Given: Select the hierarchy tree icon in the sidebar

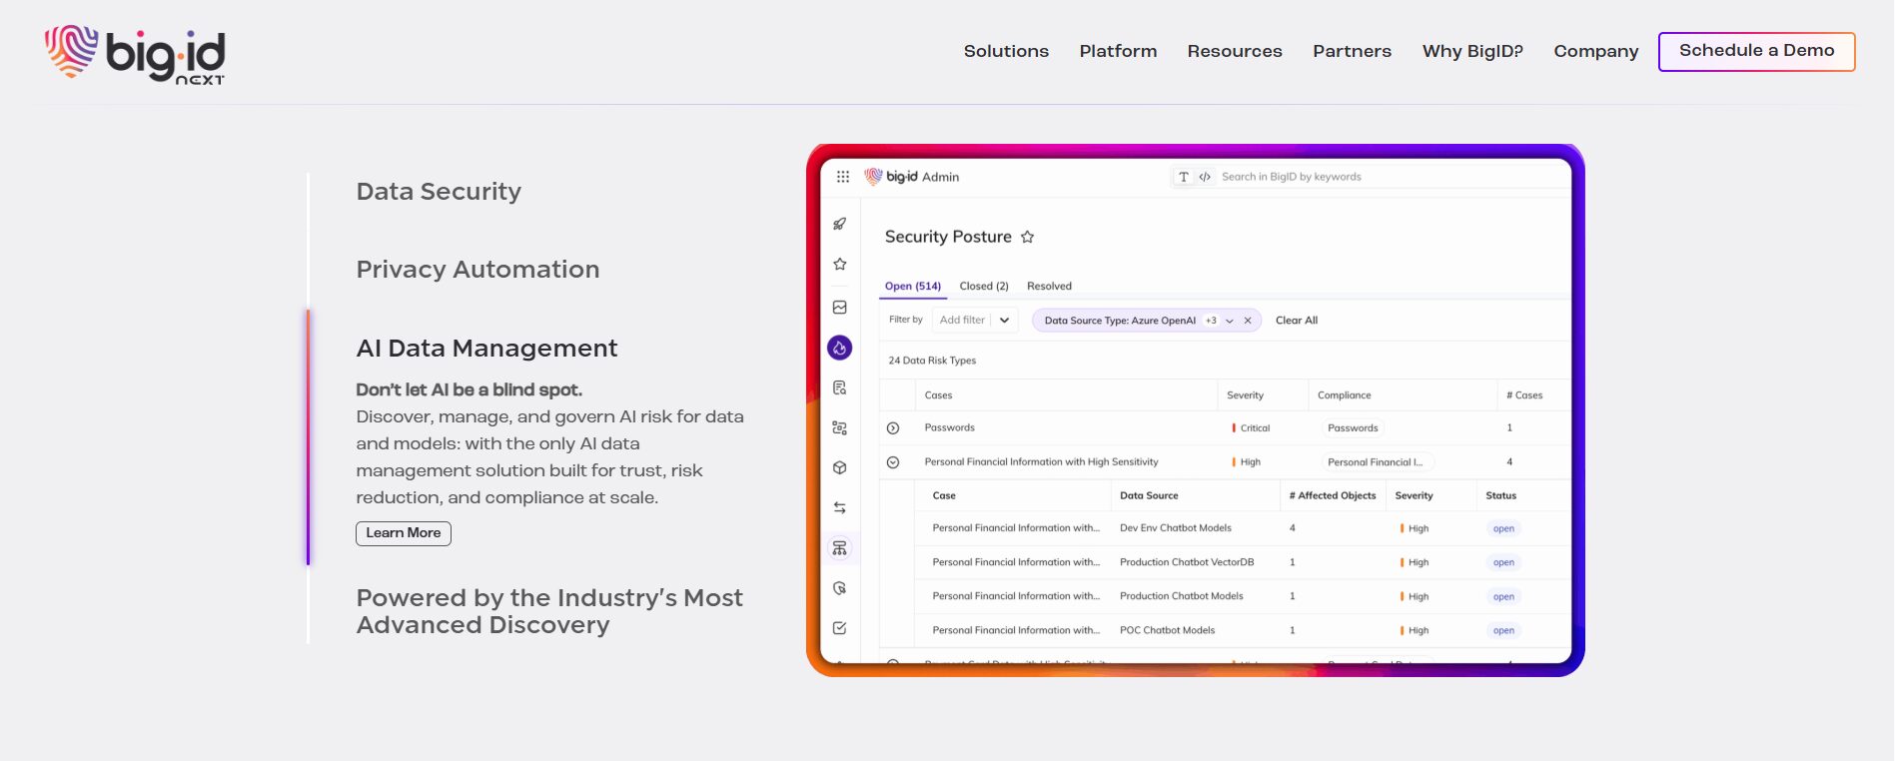Looking at the screenshot, I should (840, 548).
